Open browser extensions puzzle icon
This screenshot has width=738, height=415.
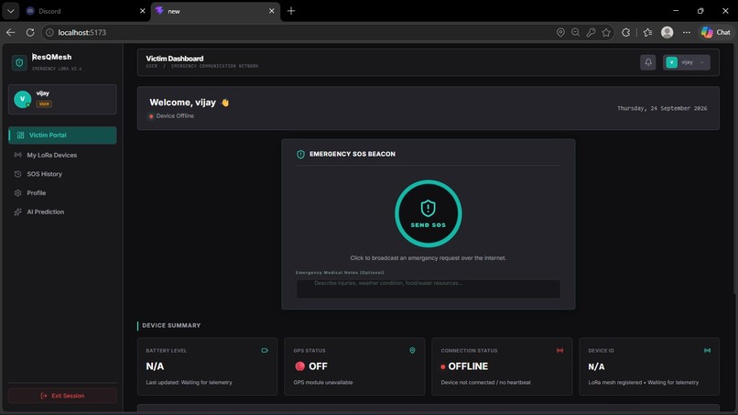pyautogui.click(x=626, y=32)
